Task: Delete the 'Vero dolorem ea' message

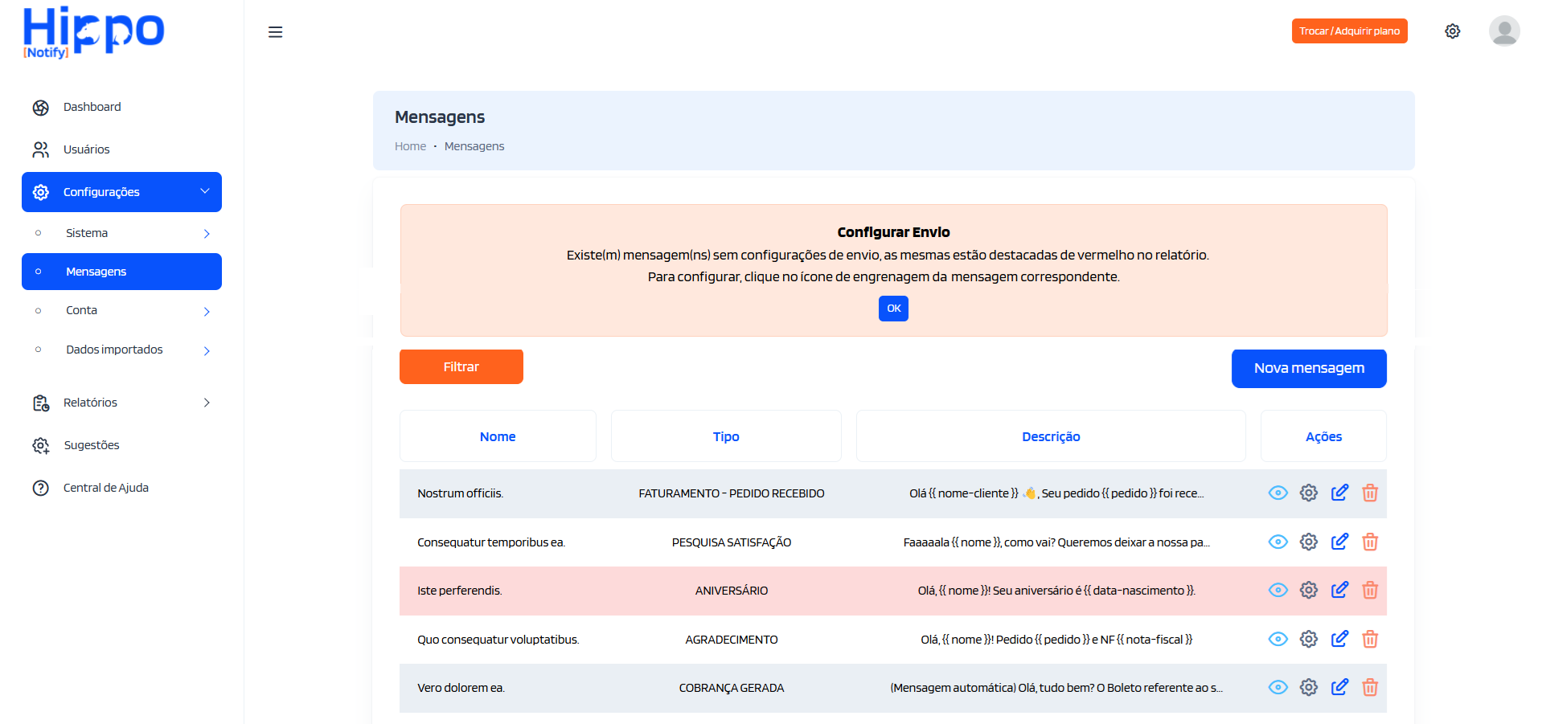Action: 1370,688
